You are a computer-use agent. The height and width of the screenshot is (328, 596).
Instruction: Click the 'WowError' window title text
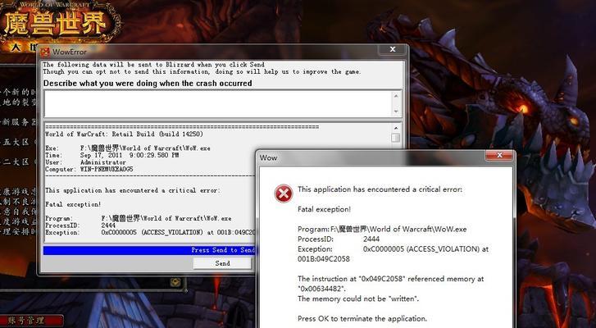70,52
